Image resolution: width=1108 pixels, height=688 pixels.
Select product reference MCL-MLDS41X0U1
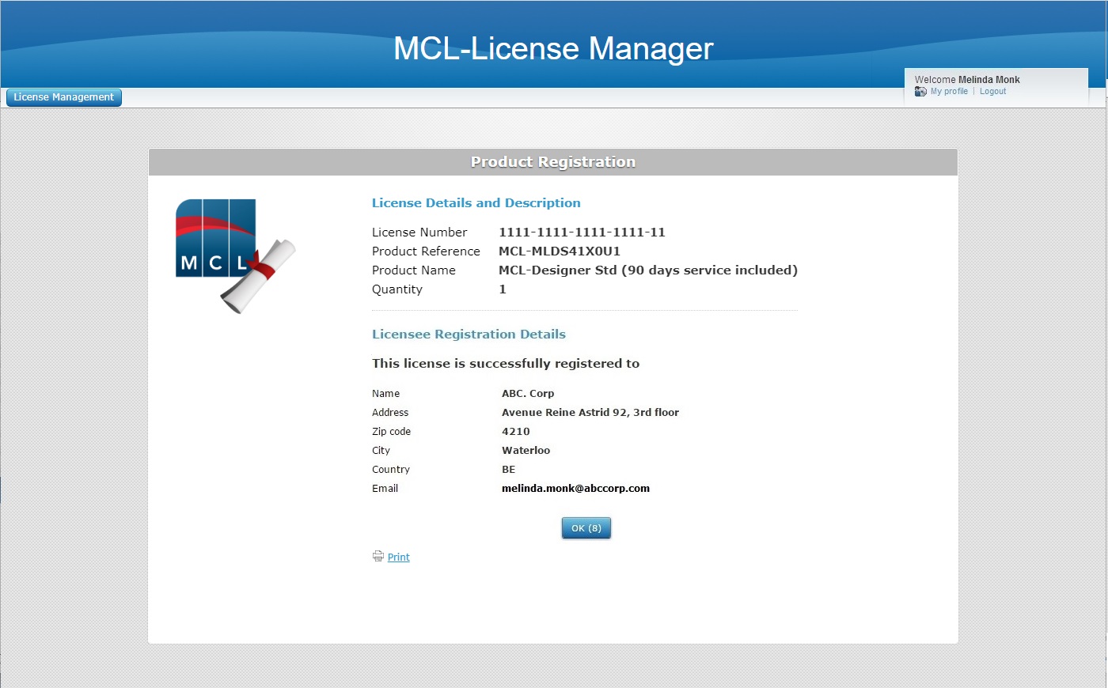point(560,251)
